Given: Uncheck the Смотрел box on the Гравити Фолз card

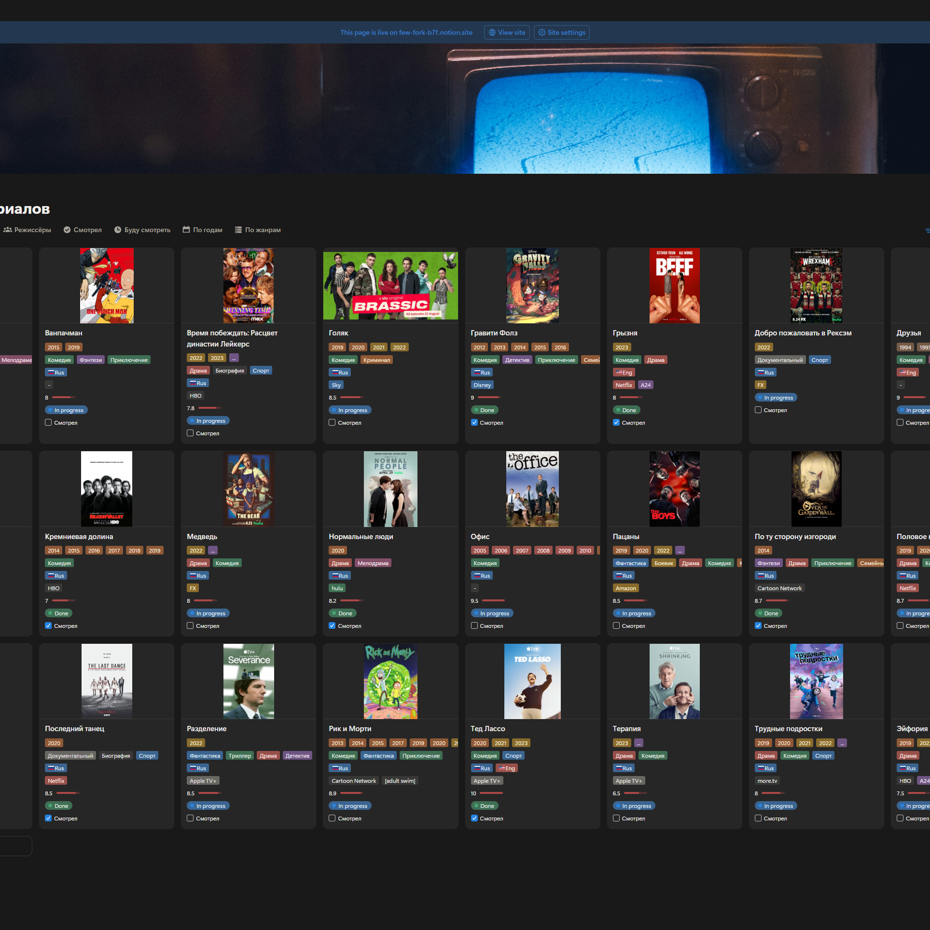Looking at the screenshot, I should 474,422.
